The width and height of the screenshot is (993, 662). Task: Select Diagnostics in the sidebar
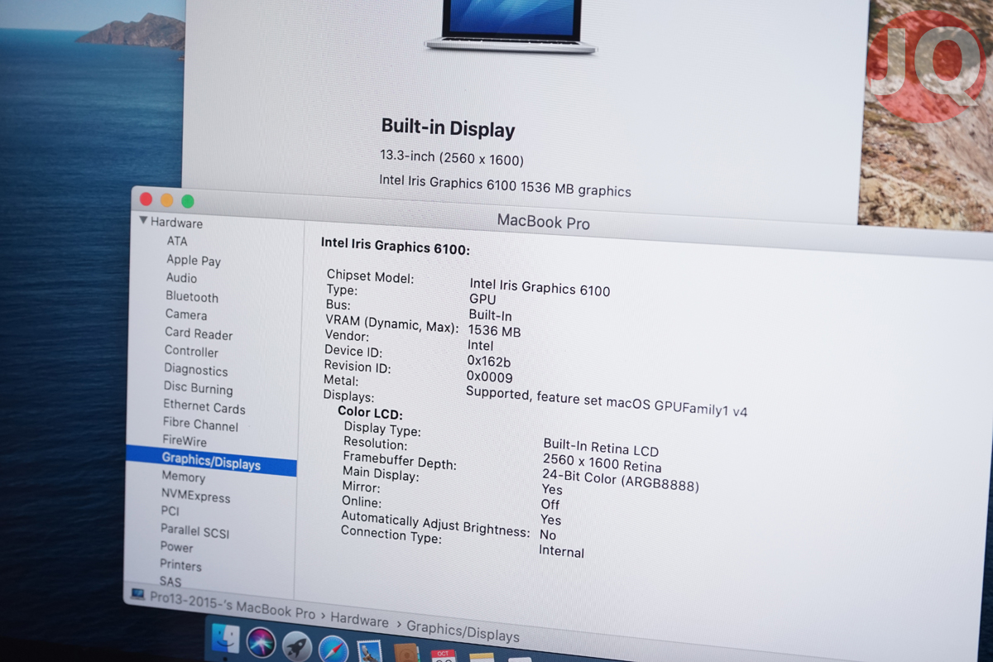195,370
